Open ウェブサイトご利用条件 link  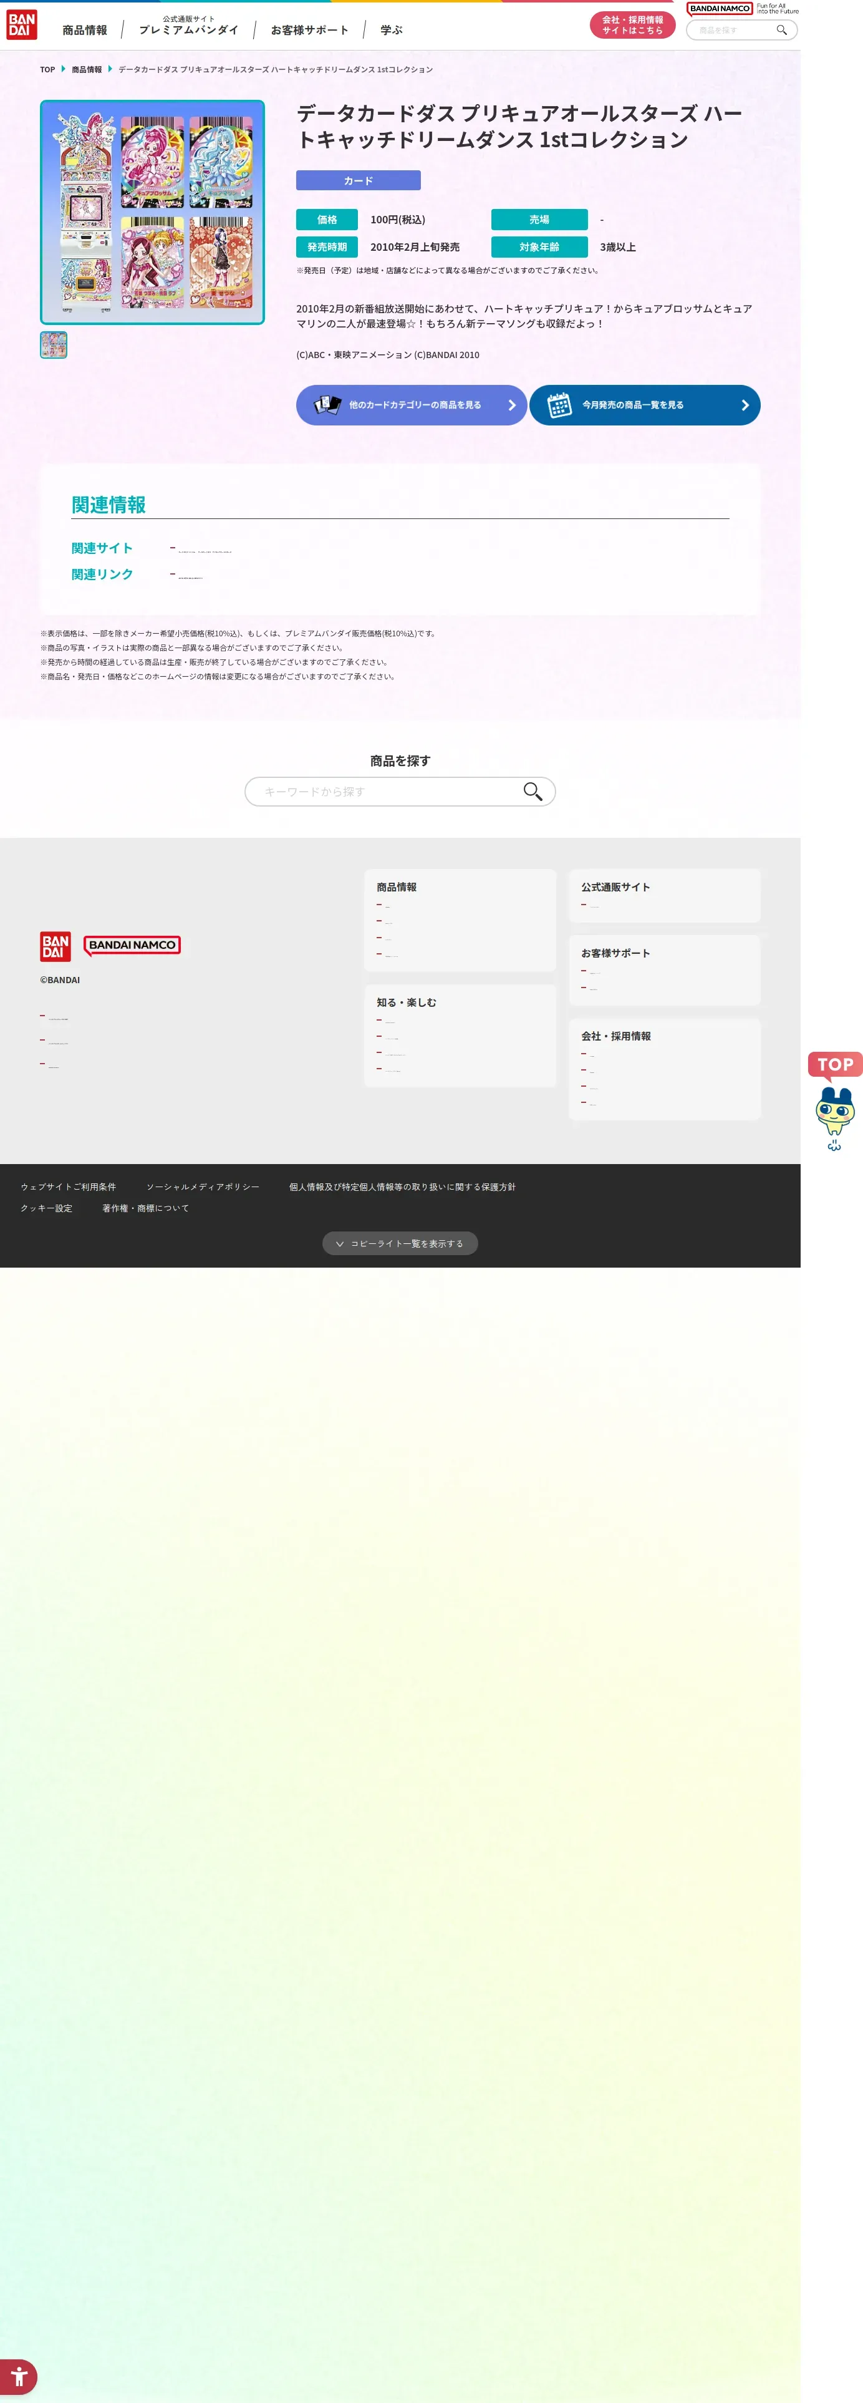pos(68,1187)
